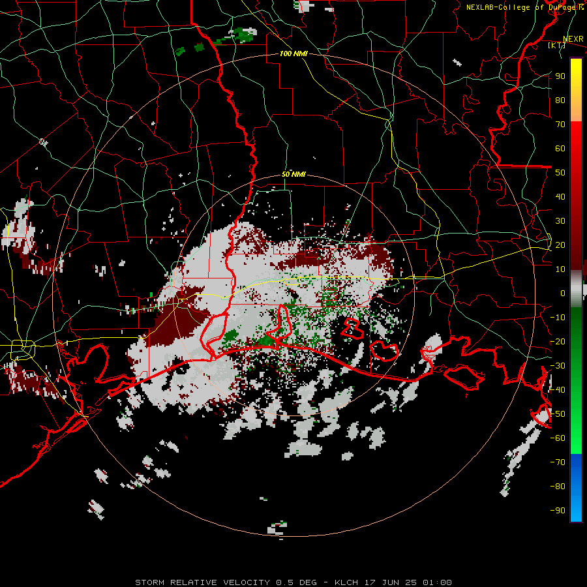The image size is (587, 587).
Task: Click the -50 value on the velocity scale
Action: point(558,414)
